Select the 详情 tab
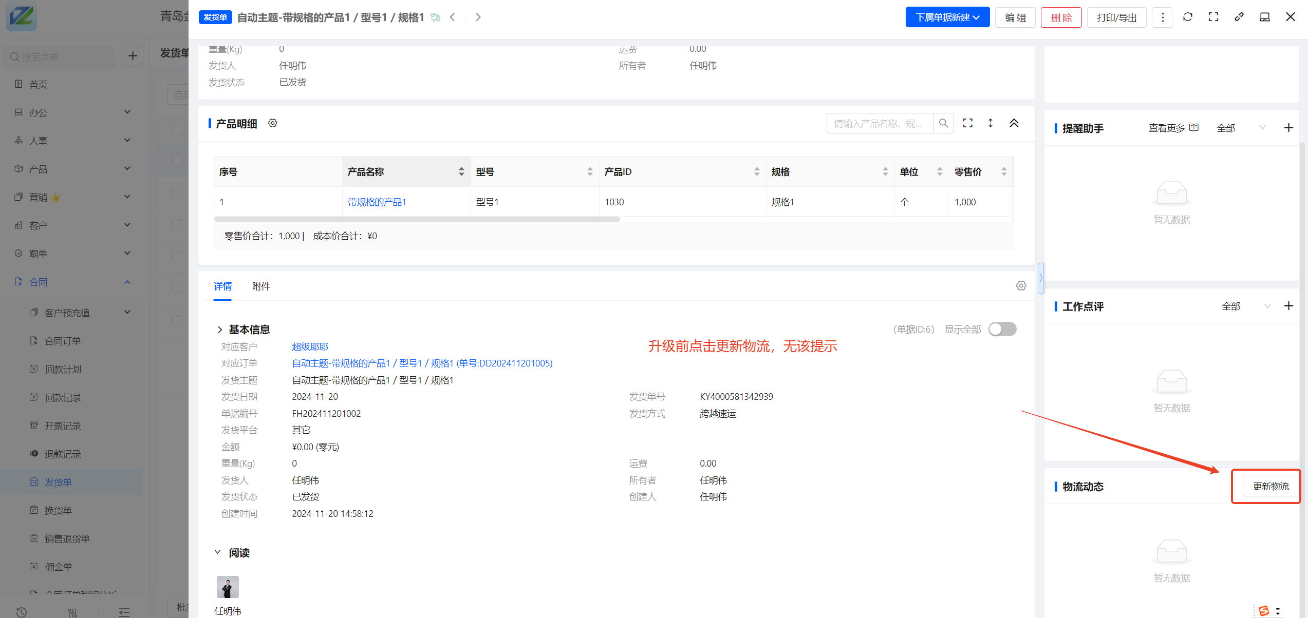This screenshot has height=618, width=1308. click(x=222, y=286)
